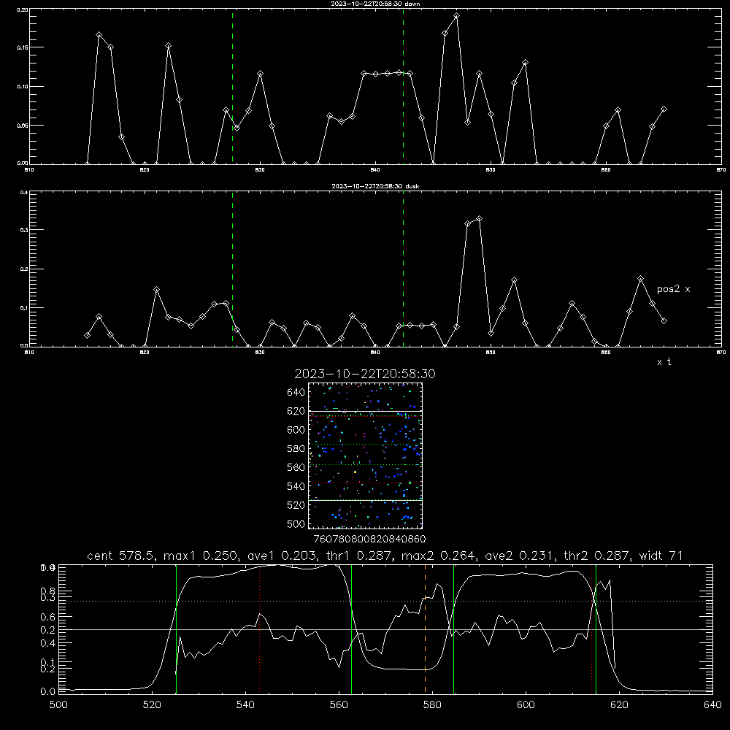Viewport: 730px width, 730px height.
Task: Click the '850' x-axis label under the dusk plot
Action: [491, 353]
